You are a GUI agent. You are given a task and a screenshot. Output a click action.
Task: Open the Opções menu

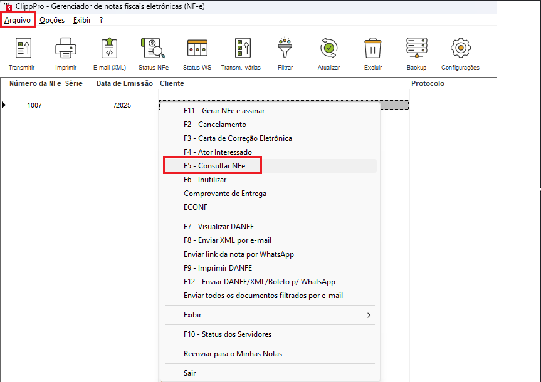(52, 20)
